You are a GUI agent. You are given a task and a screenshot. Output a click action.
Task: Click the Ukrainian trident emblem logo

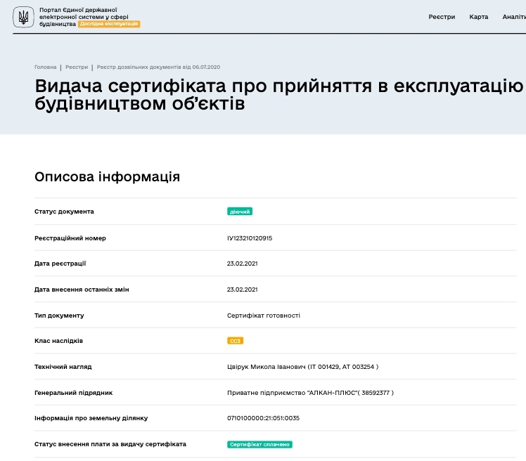tap(23, 17)
